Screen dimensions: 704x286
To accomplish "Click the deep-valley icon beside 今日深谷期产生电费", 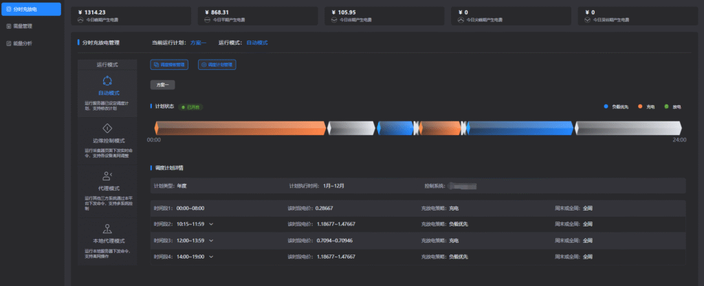I will [587, 21].
